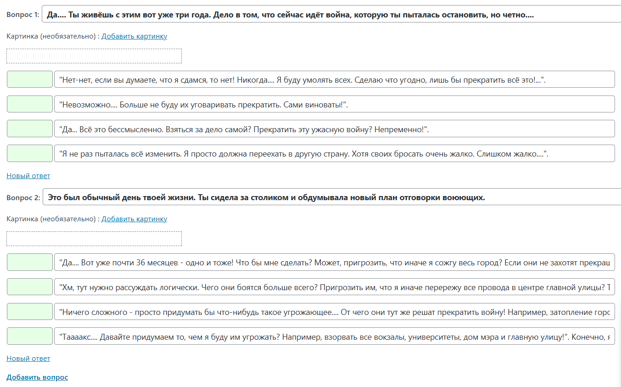This screenshot has height=387, width=621.
Task: Click the dashed image placeholder under Вопрос 1
Action: pyautogui.click(x=94, y=56)
